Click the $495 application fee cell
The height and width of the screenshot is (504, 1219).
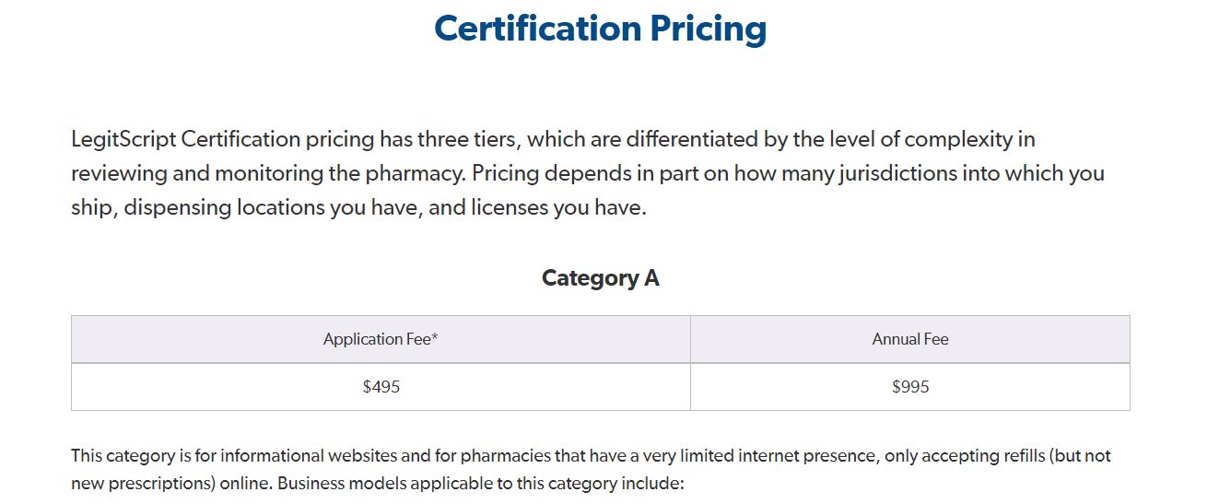[381, 387]
